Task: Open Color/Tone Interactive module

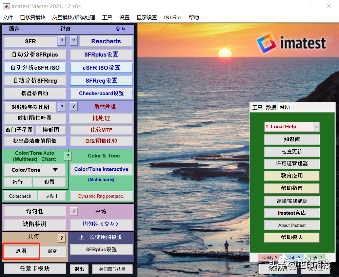Action: pyautogui.click(x=101, y=169)
